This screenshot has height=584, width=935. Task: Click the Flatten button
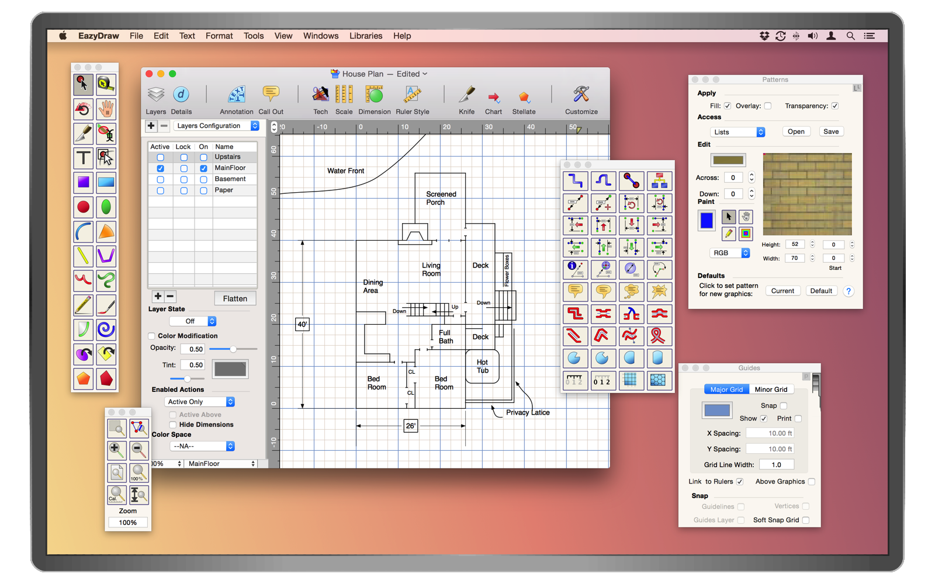[235, 298]
